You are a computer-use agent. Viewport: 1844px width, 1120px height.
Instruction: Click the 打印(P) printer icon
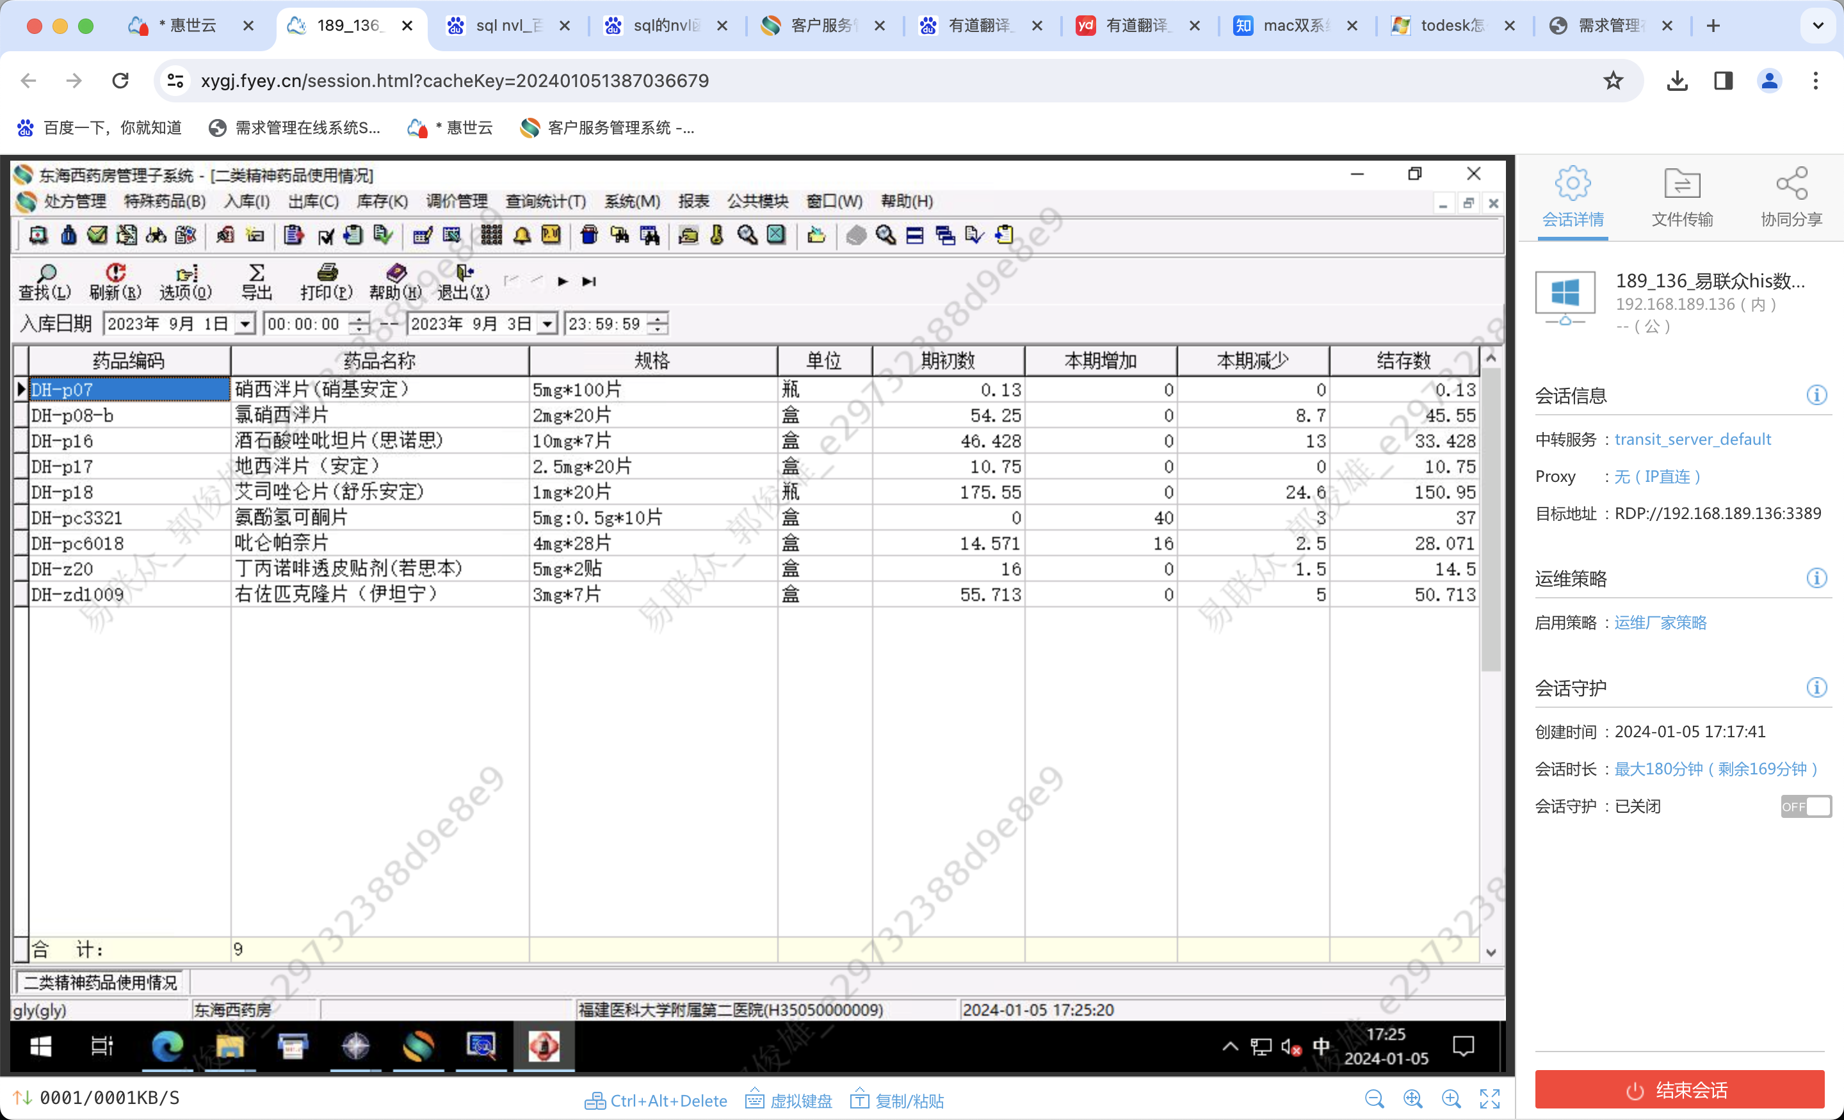(327, 280)
